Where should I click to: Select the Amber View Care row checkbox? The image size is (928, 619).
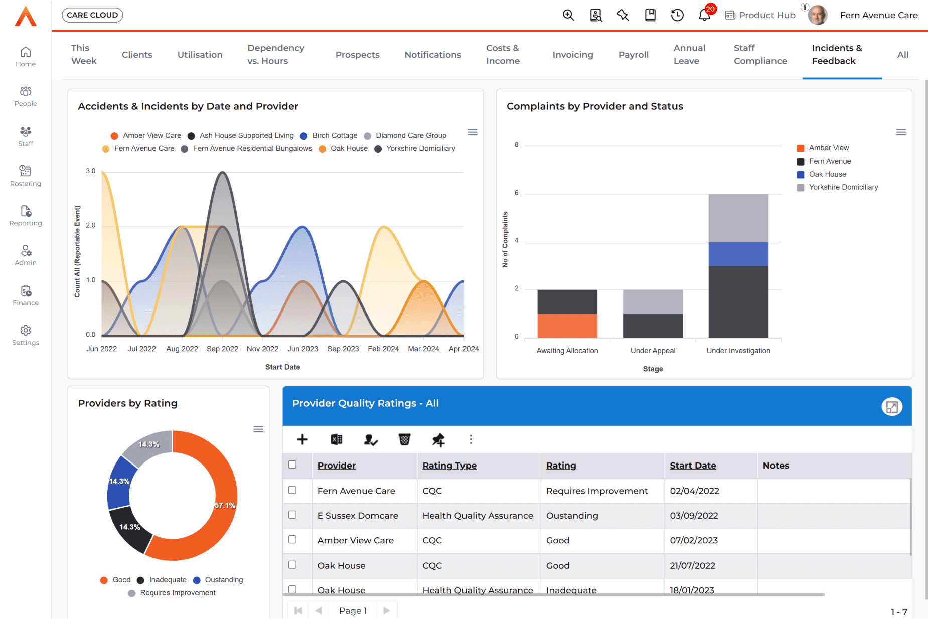292,540
